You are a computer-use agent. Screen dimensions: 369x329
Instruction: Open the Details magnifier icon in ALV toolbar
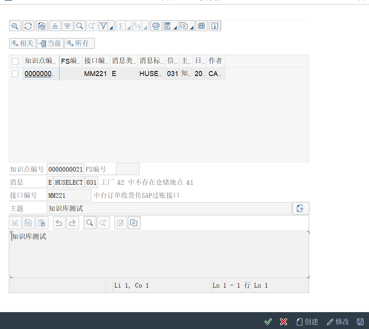(15, 26)
